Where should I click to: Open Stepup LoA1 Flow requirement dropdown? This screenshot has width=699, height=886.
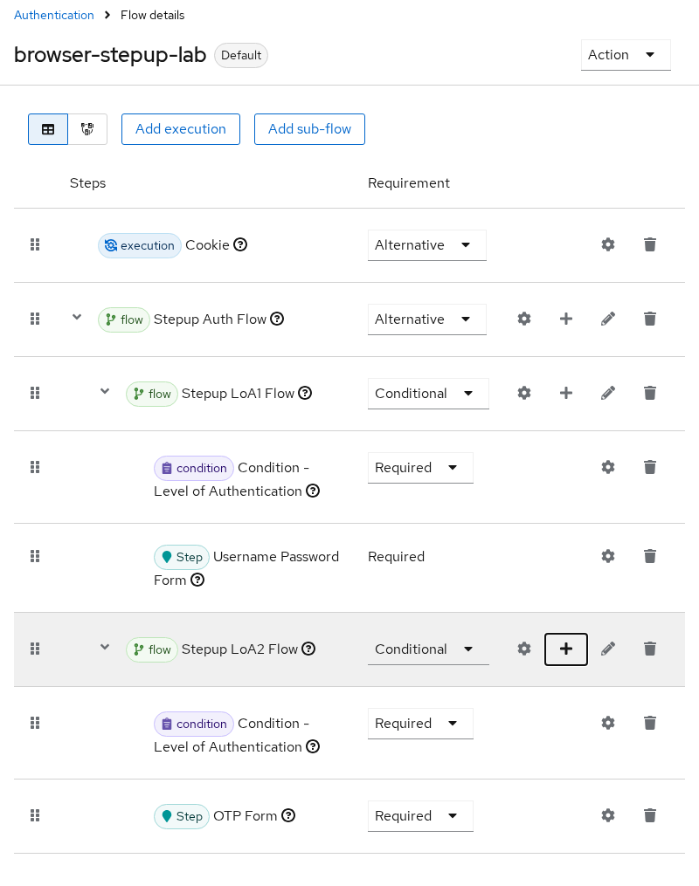coord(428,394)
